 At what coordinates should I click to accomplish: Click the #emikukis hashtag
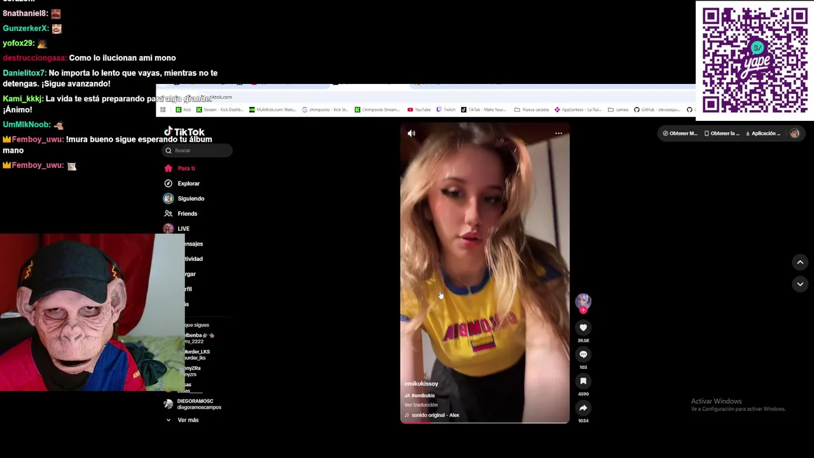tap(423, 396)
